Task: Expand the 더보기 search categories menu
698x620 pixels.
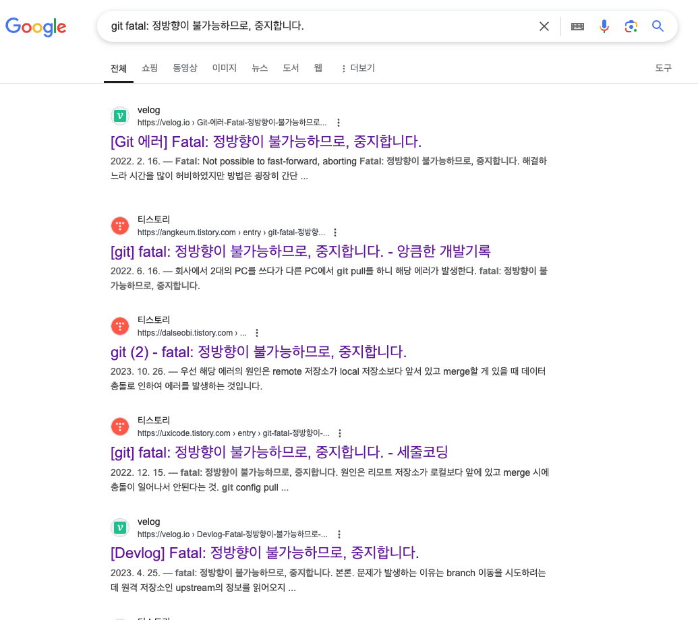Action: [x=357, y=68]
